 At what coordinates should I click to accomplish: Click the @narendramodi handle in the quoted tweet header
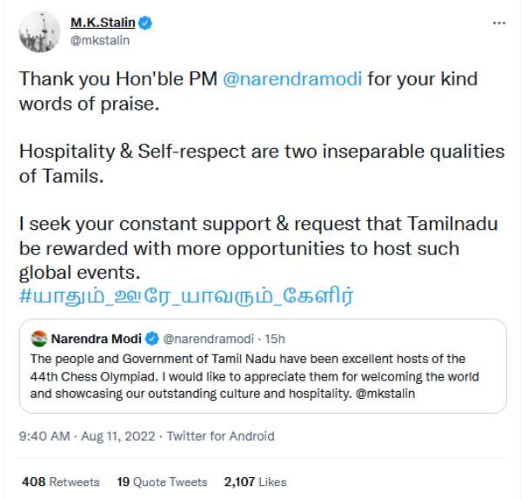tap(205, 338)
